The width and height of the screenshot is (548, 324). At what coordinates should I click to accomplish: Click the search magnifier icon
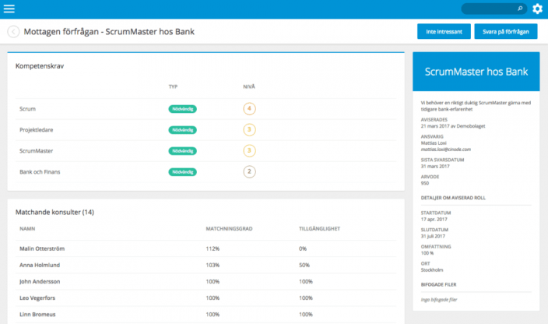tap(520, 9)
